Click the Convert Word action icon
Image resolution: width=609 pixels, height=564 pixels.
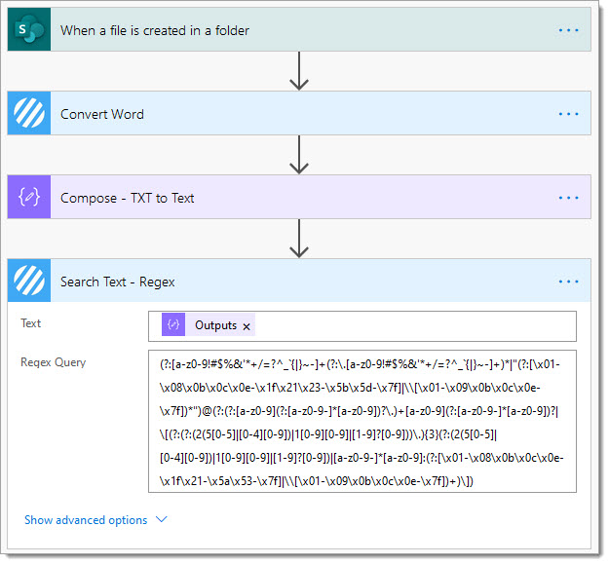point(29,113)
